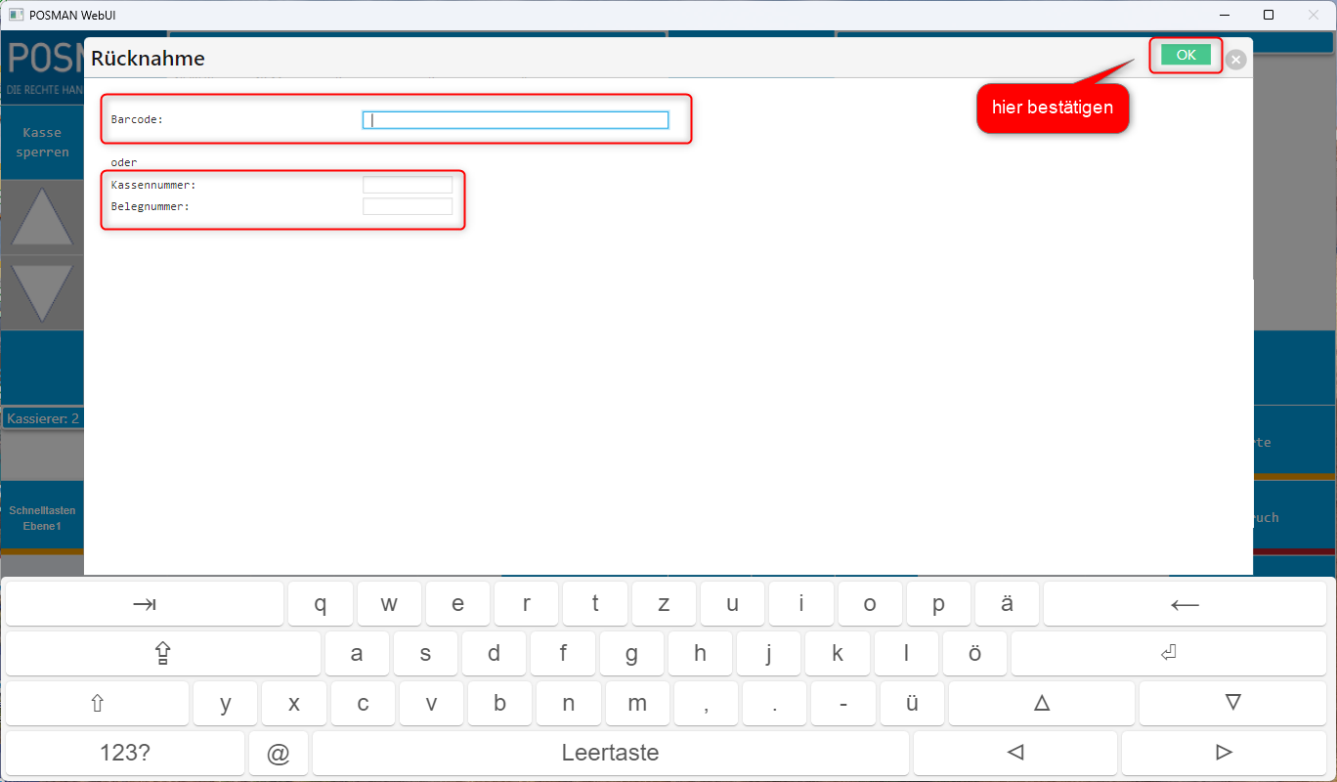The height and width of the screenshot is (782, 1337).
Task: Tap the @ key on keyboard
Action: [x=279, y=753]
